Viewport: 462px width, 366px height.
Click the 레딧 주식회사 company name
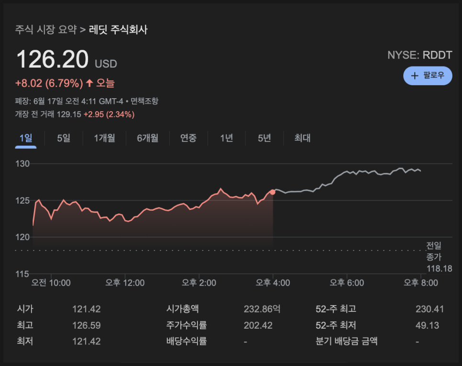pos(118,30)
